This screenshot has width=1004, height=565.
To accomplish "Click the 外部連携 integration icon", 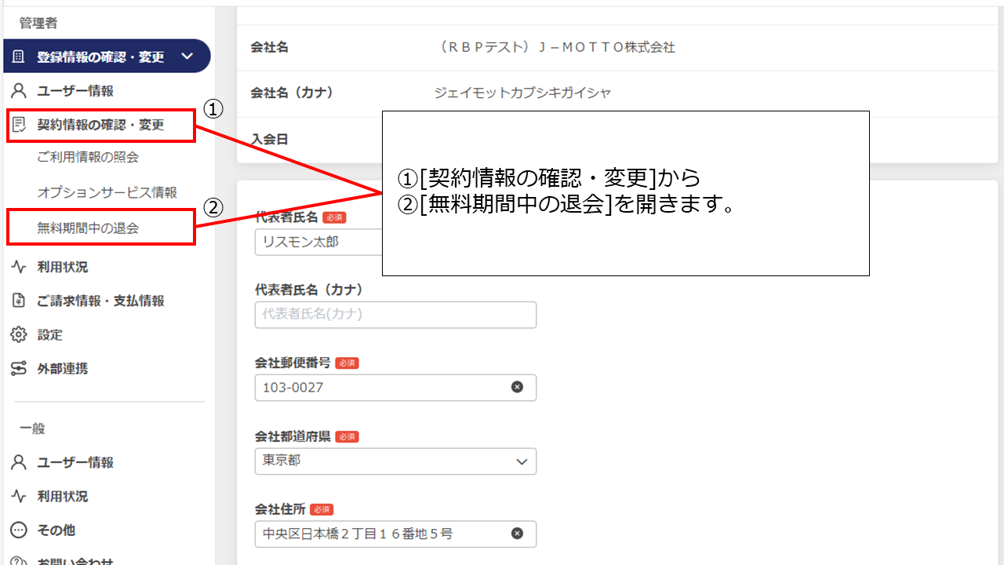I will tap(19, 368).
